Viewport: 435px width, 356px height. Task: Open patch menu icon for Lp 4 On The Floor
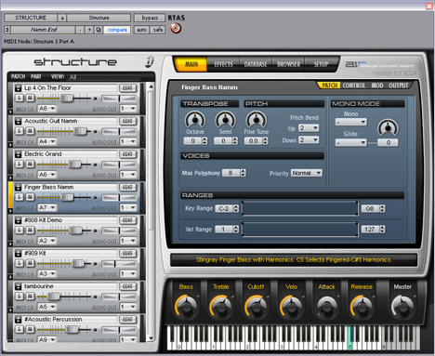[x=18, y=88]
